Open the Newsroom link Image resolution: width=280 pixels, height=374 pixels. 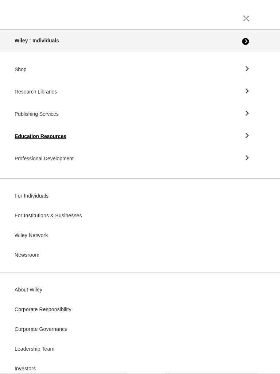pyautogui.click(x=27, y=255)
